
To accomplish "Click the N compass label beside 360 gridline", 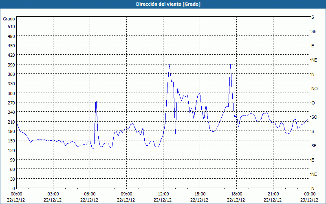I will point(313,74).
